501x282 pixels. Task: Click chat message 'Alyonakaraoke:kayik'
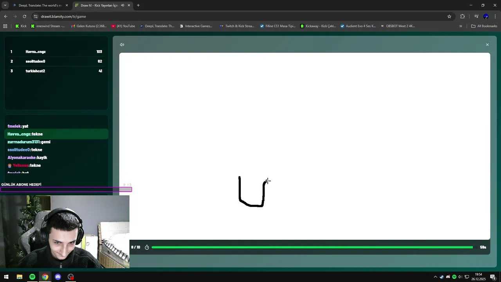(x=27, y=158)
